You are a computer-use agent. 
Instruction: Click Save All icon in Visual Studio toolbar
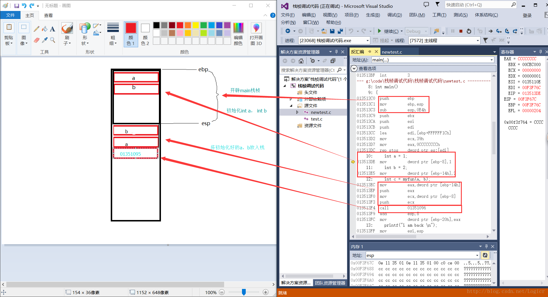pyautogui.click(x=340, y=31)
